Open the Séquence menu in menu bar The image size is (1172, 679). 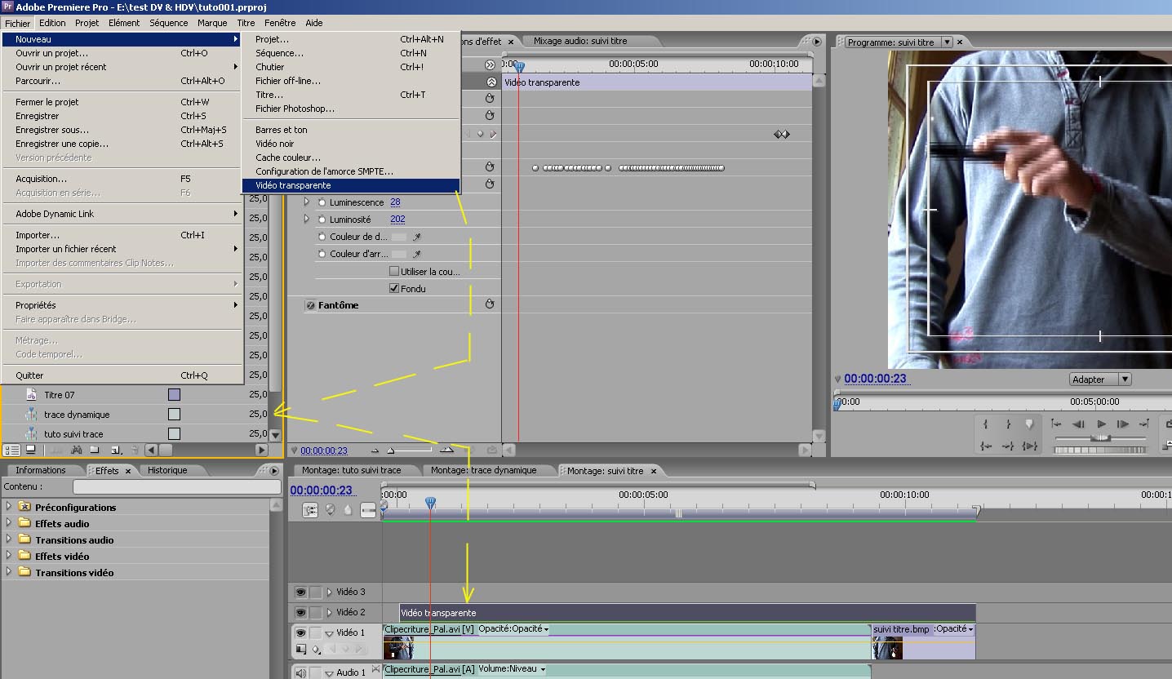point(169,23)
